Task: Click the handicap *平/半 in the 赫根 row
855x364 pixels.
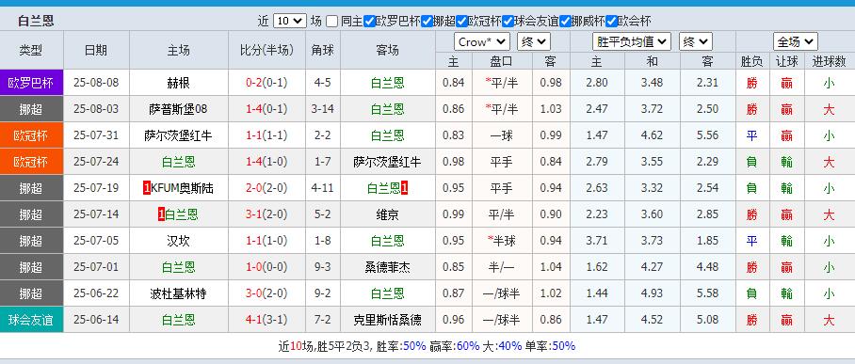Action: tap(502, 83)
